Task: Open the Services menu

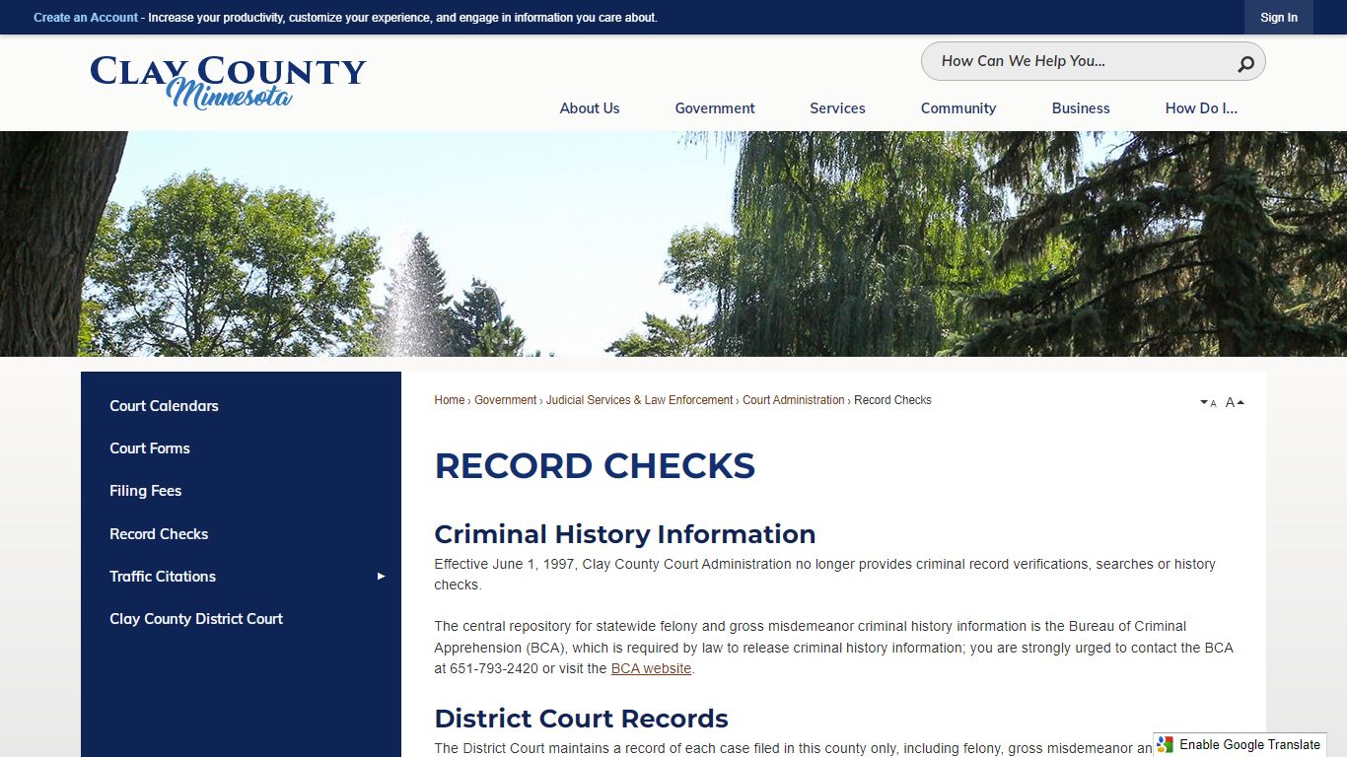Action: (x=837, y=108)
